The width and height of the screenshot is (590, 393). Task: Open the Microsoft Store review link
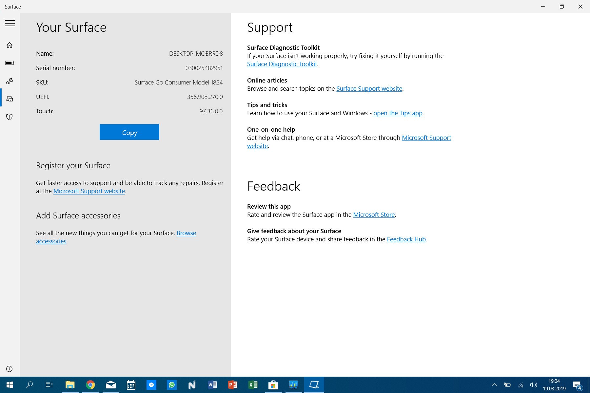click(374, 215)
